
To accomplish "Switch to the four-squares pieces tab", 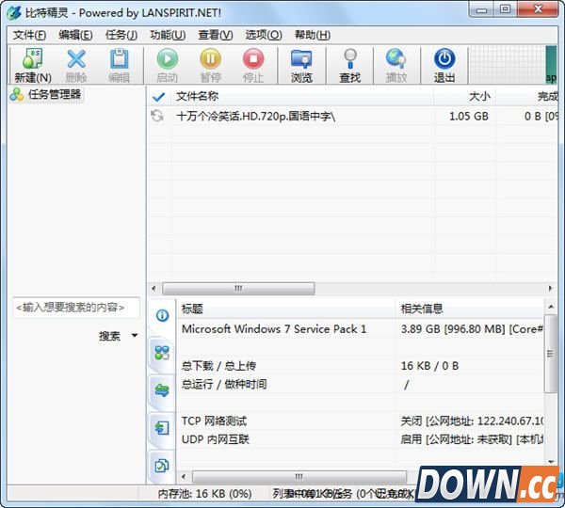I will pos(162,353).
